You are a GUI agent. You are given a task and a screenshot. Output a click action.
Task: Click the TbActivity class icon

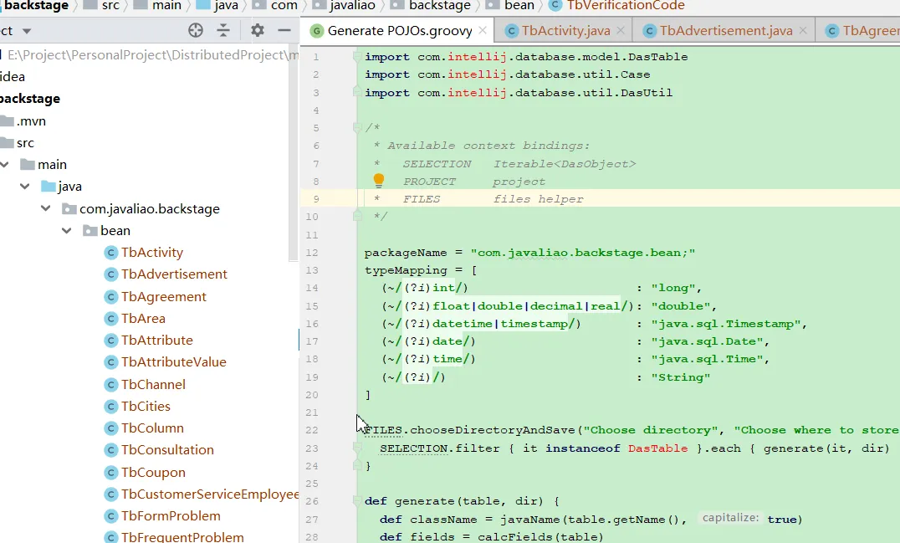pyautogui.click(x=110, y=253)
